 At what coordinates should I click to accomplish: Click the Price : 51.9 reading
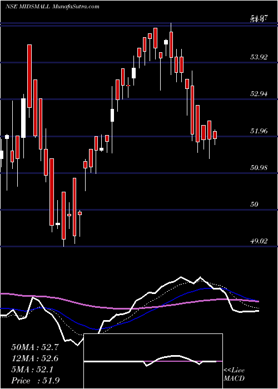click(x=35, y=381)
